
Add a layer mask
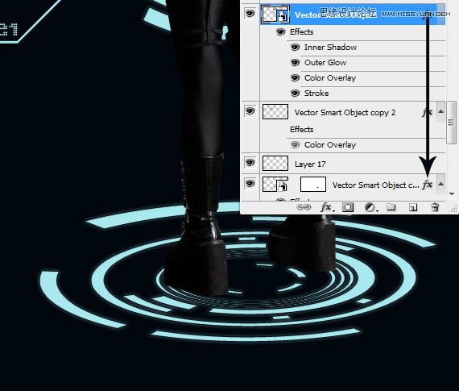point(348,207)
